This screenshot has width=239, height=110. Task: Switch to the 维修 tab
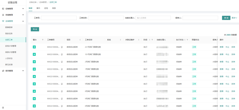pos(30,8)
